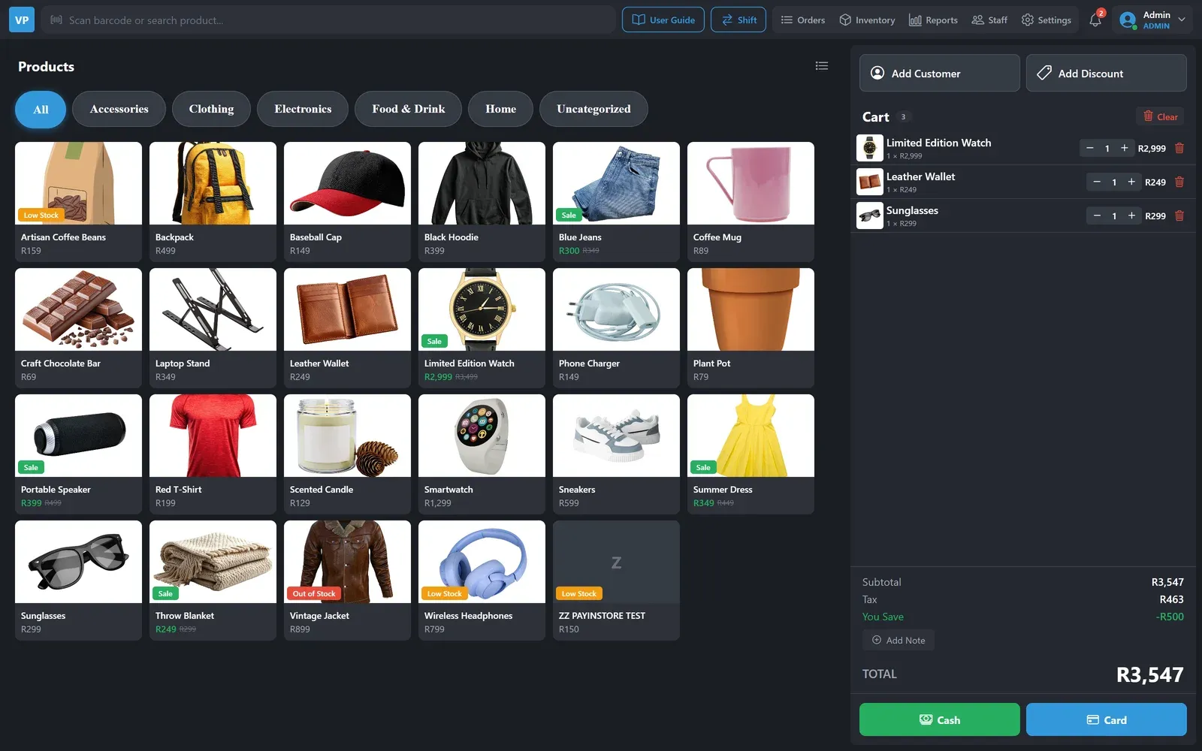Add Portable Speaker to cart
Viewport: 1202px width, 751px height.
point(78,454)
